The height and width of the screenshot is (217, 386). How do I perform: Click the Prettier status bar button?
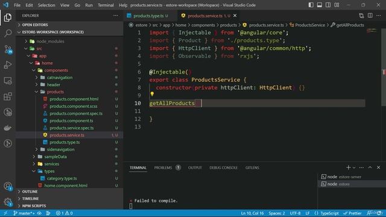click(x=352, y=213)
